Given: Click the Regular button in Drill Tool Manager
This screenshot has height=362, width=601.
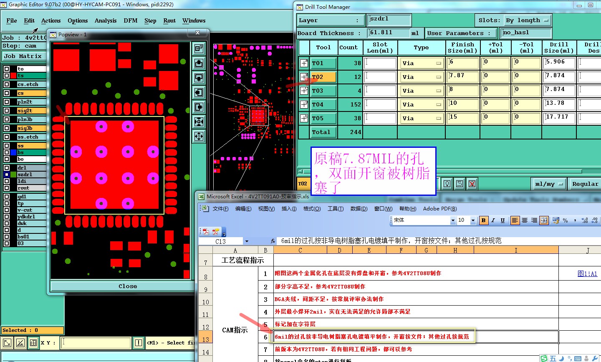Looking at the screenshot, I should [585, 184].
